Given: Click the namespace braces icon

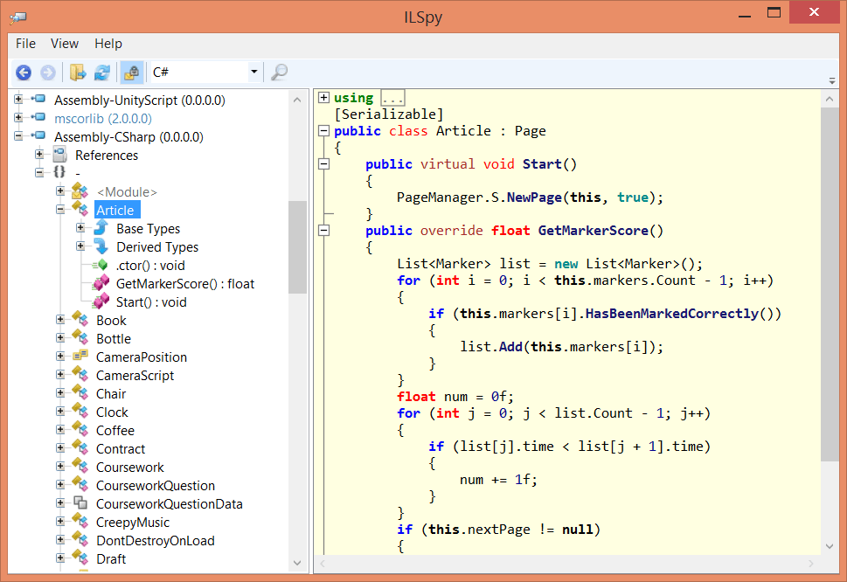Looking at the screenshot, I should (x=59, y=172).
